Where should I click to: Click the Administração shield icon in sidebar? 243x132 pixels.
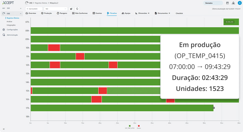[4, 35]
